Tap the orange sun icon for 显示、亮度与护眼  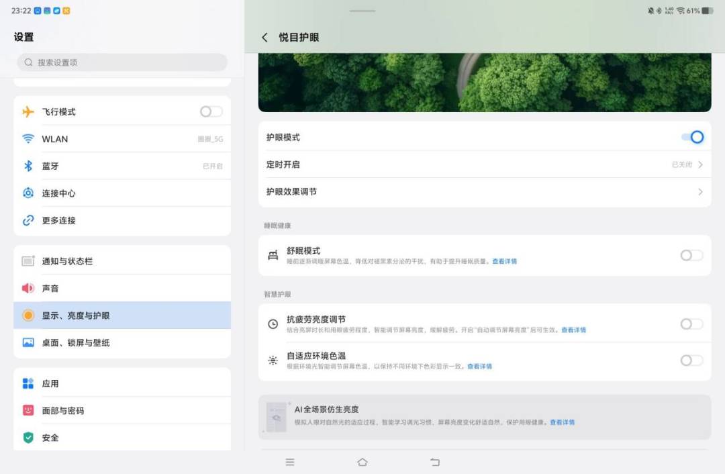tap(28, 316)
